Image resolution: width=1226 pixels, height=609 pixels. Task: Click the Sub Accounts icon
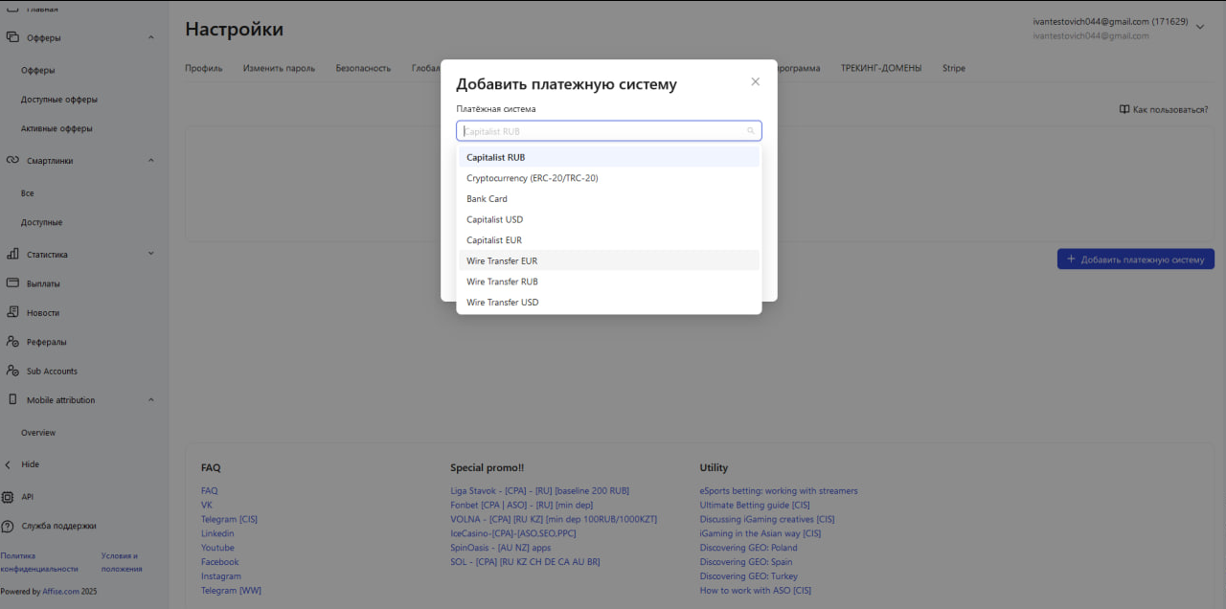pyautogui.click(x=12, y=371)
